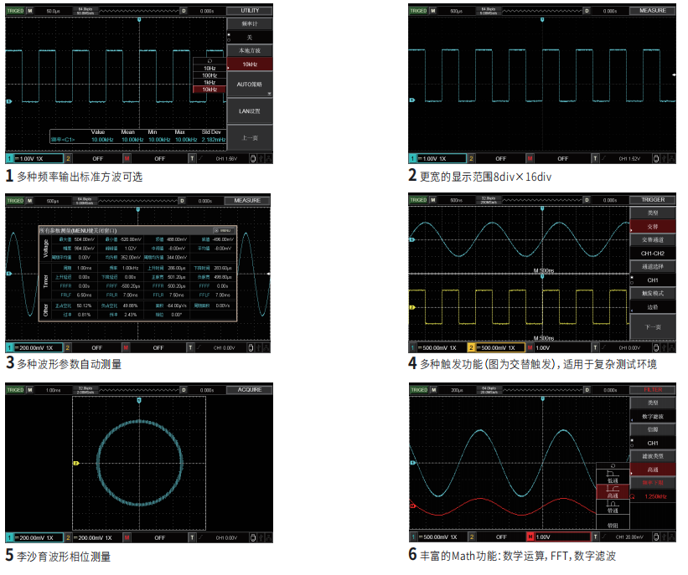This screenshot has width=688, height=575.
Task: Select the band-pass 带通 filter icon in the FILTER popup
Action: point(613,506)
